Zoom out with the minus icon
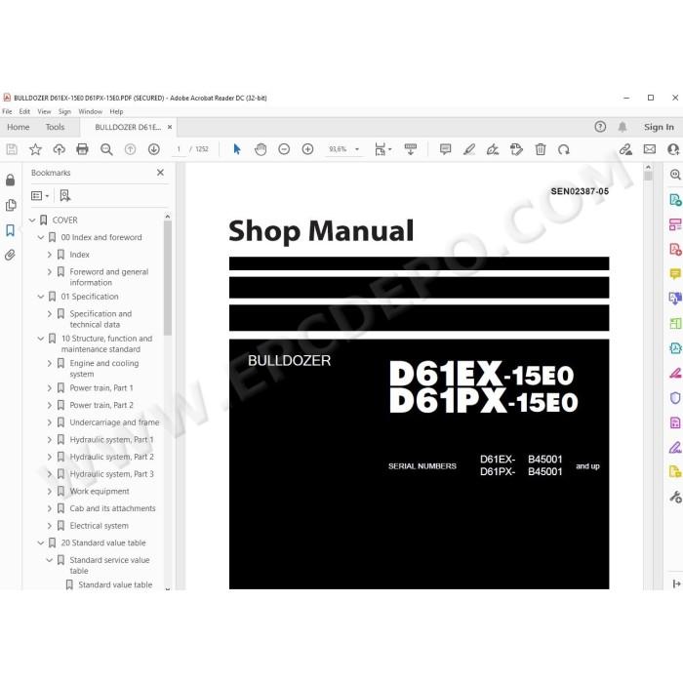 click(284, 149)
